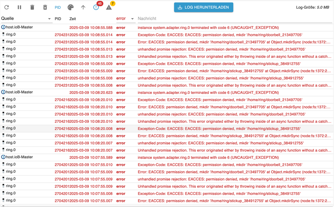This screenshot has width=334, height=208.
Task: Refresh the log list
Action: pos(7,7)
